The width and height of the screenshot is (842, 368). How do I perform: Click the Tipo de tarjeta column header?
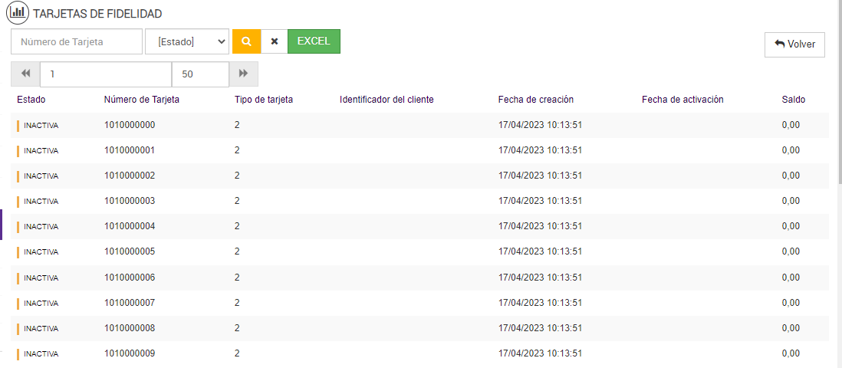[264, 100]
